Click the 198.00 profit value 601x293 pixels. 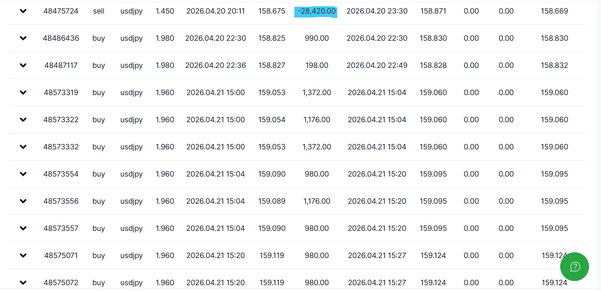point(317,65)
